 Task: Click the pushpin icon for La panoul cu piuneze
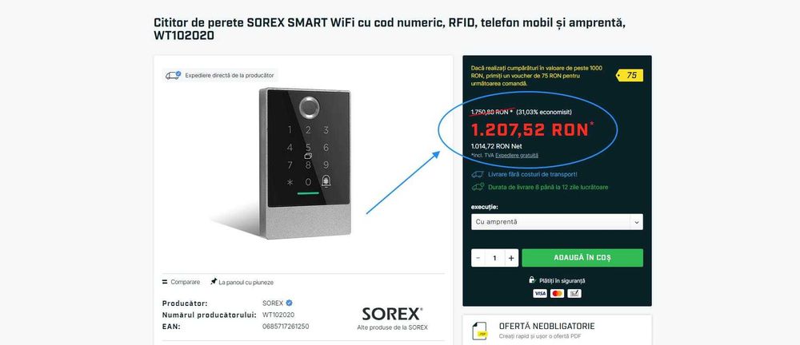click(214, 281)
